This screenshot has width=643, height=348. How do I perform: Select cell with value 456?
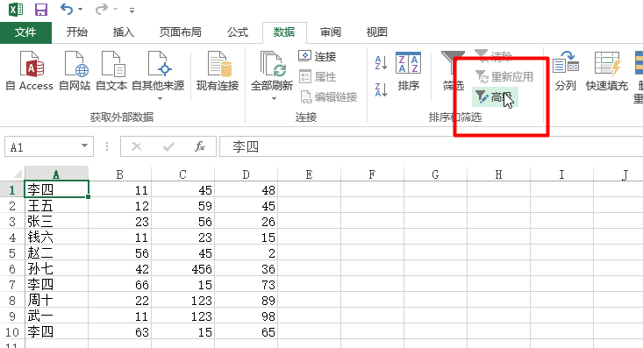coord(182,268)
